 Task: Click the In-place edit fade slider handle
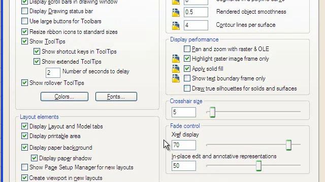[258, 166]
